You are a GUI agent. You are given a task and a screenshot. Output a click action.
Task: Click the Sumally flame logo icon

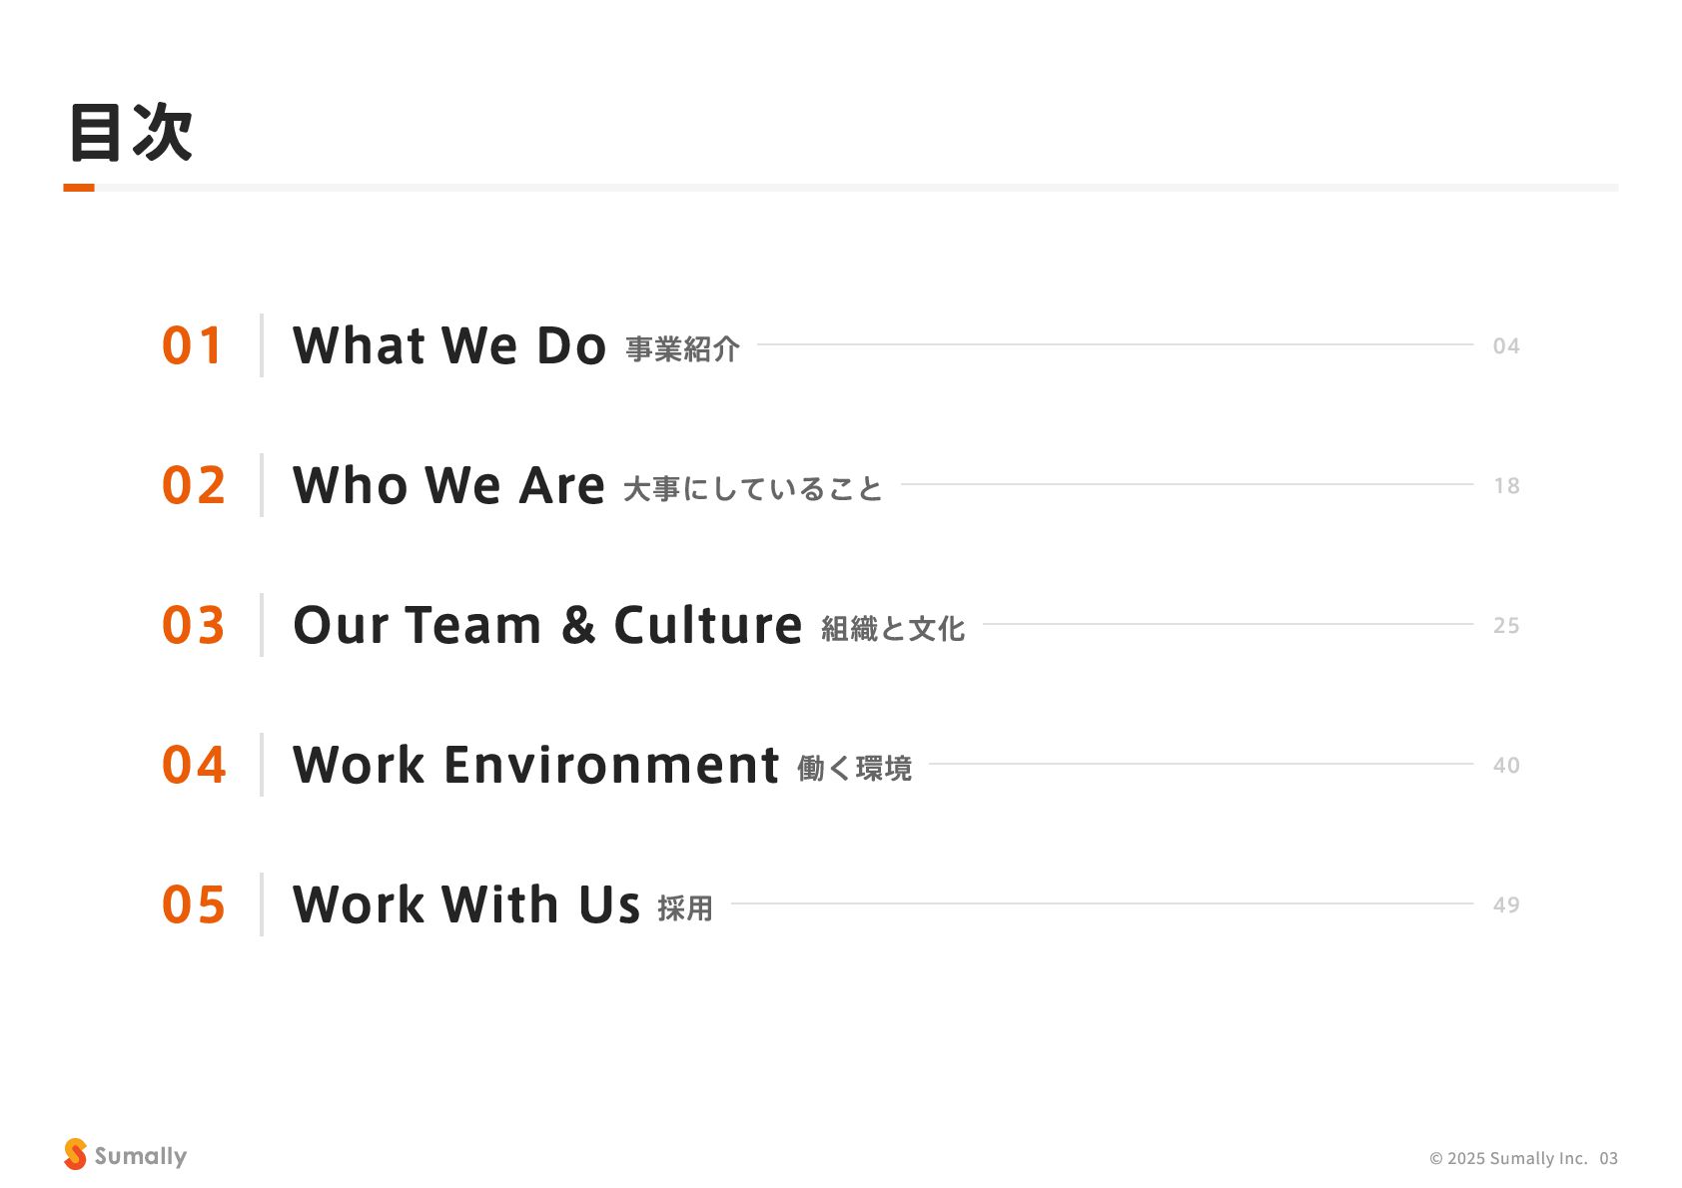coord(75,1154)
